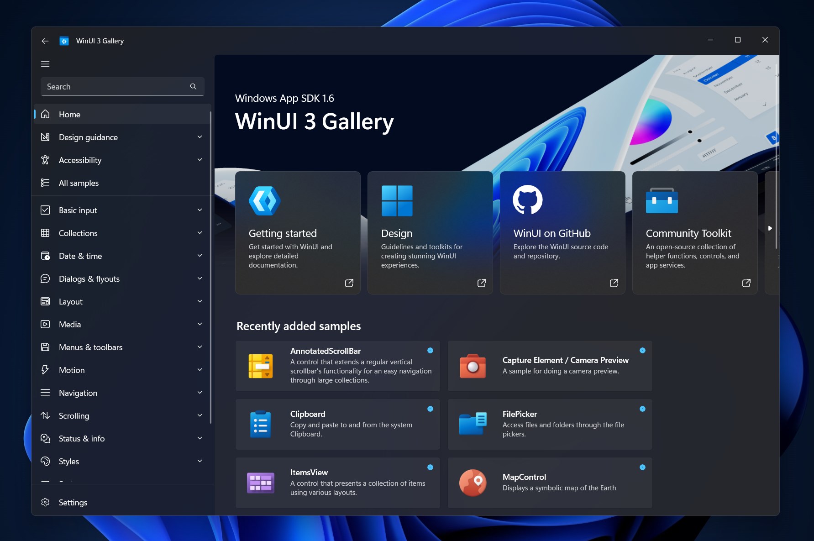Image resolution: width=814 pixels, height=541 pixels.
Task: Open the All samples page
Action: point(78,183)
